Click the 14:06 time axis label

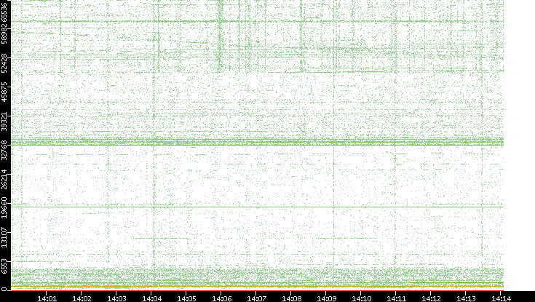point(221,299)
